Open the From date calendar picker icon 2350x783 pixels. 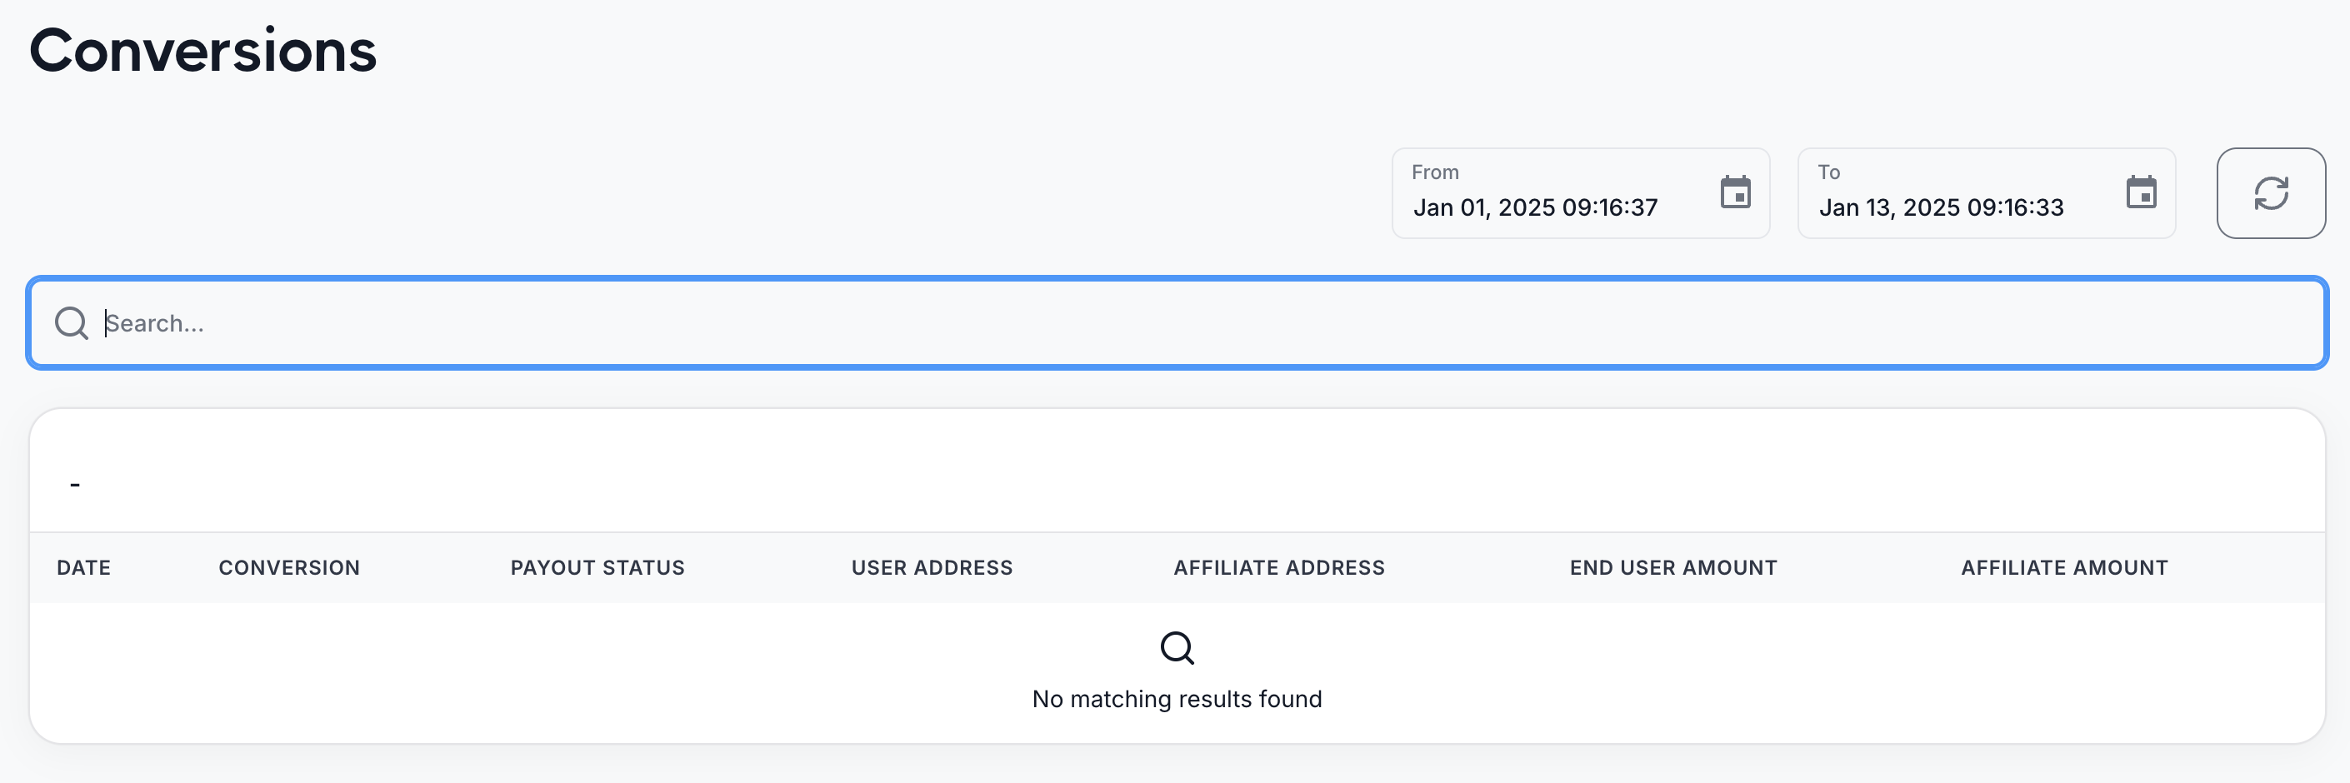pos(1734,192)
